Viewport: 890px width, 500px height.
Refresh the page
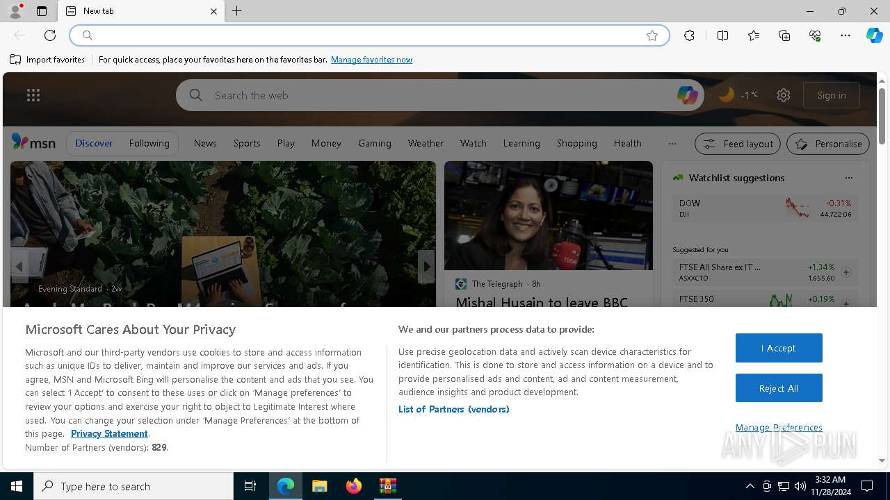(50, 35)
